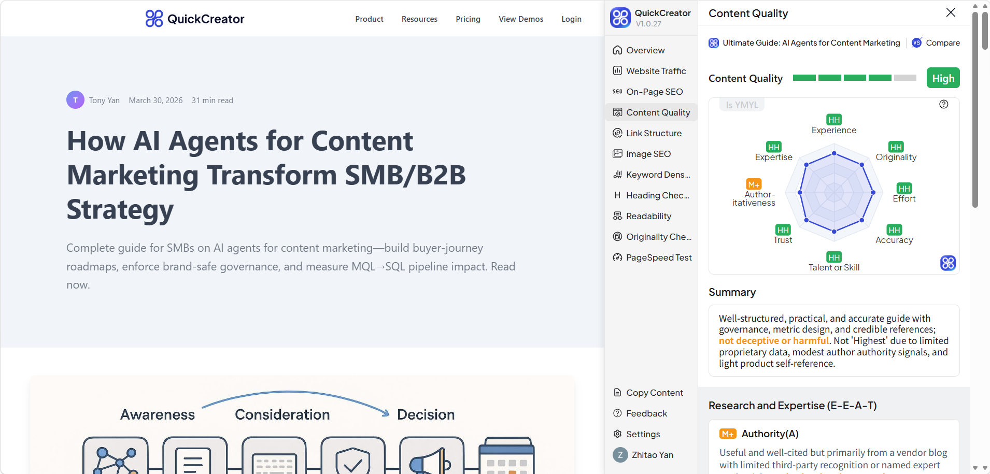The width and height of the screenshot is (990, 474).
Task: Close the Content Quality panel
Action: pyautogui.click(x=950, y=12)
